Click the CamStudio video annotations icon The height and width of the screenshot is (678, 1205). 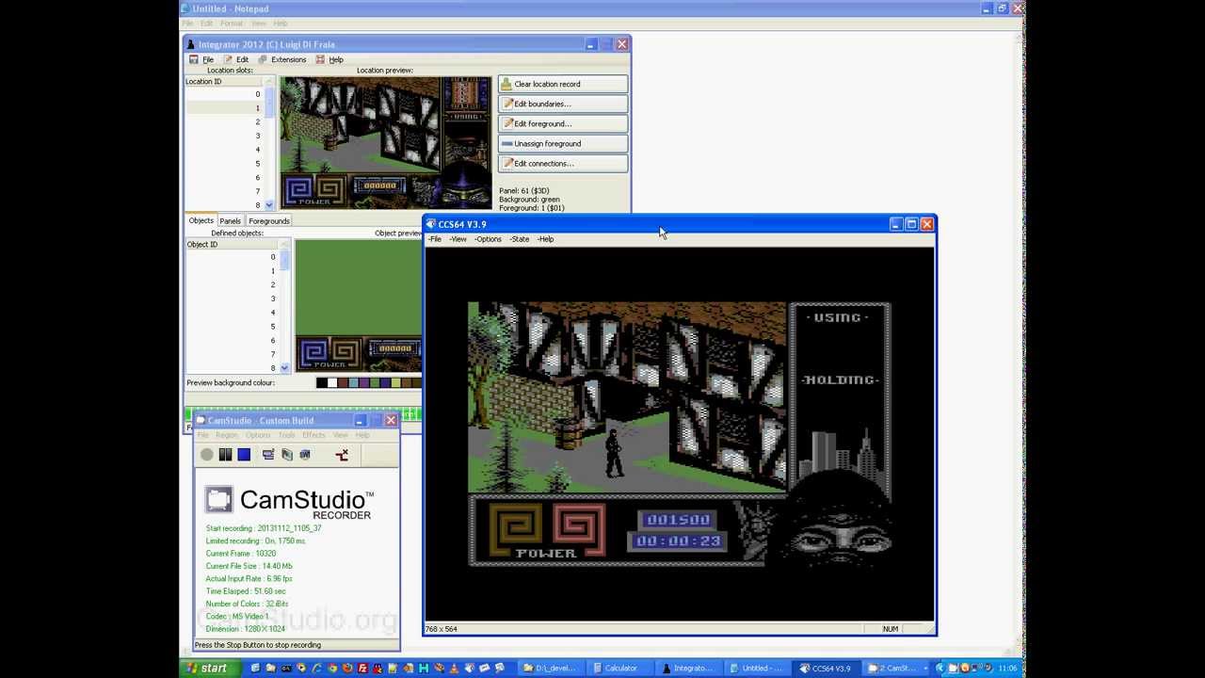tap(287, 455)
